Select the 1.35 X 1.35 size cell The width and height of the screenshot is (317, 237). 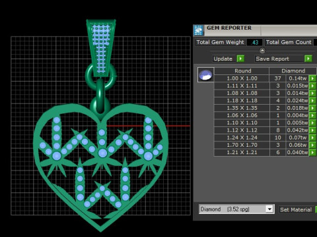pos(242,108)
